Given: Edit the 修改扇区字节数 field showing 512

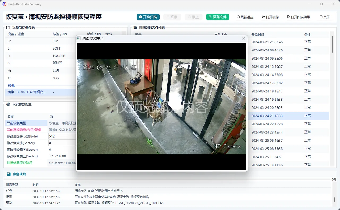Looking at the screenshot, I should click(62, 136).
